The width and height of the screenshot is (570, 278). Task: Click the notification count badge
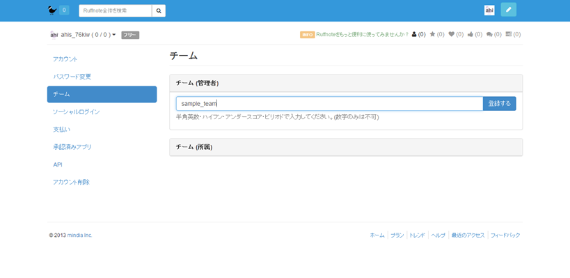coord(64,10)
